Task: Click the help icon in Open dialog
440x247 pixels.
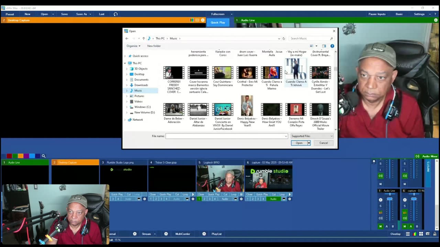Action: tap(332, 46)
